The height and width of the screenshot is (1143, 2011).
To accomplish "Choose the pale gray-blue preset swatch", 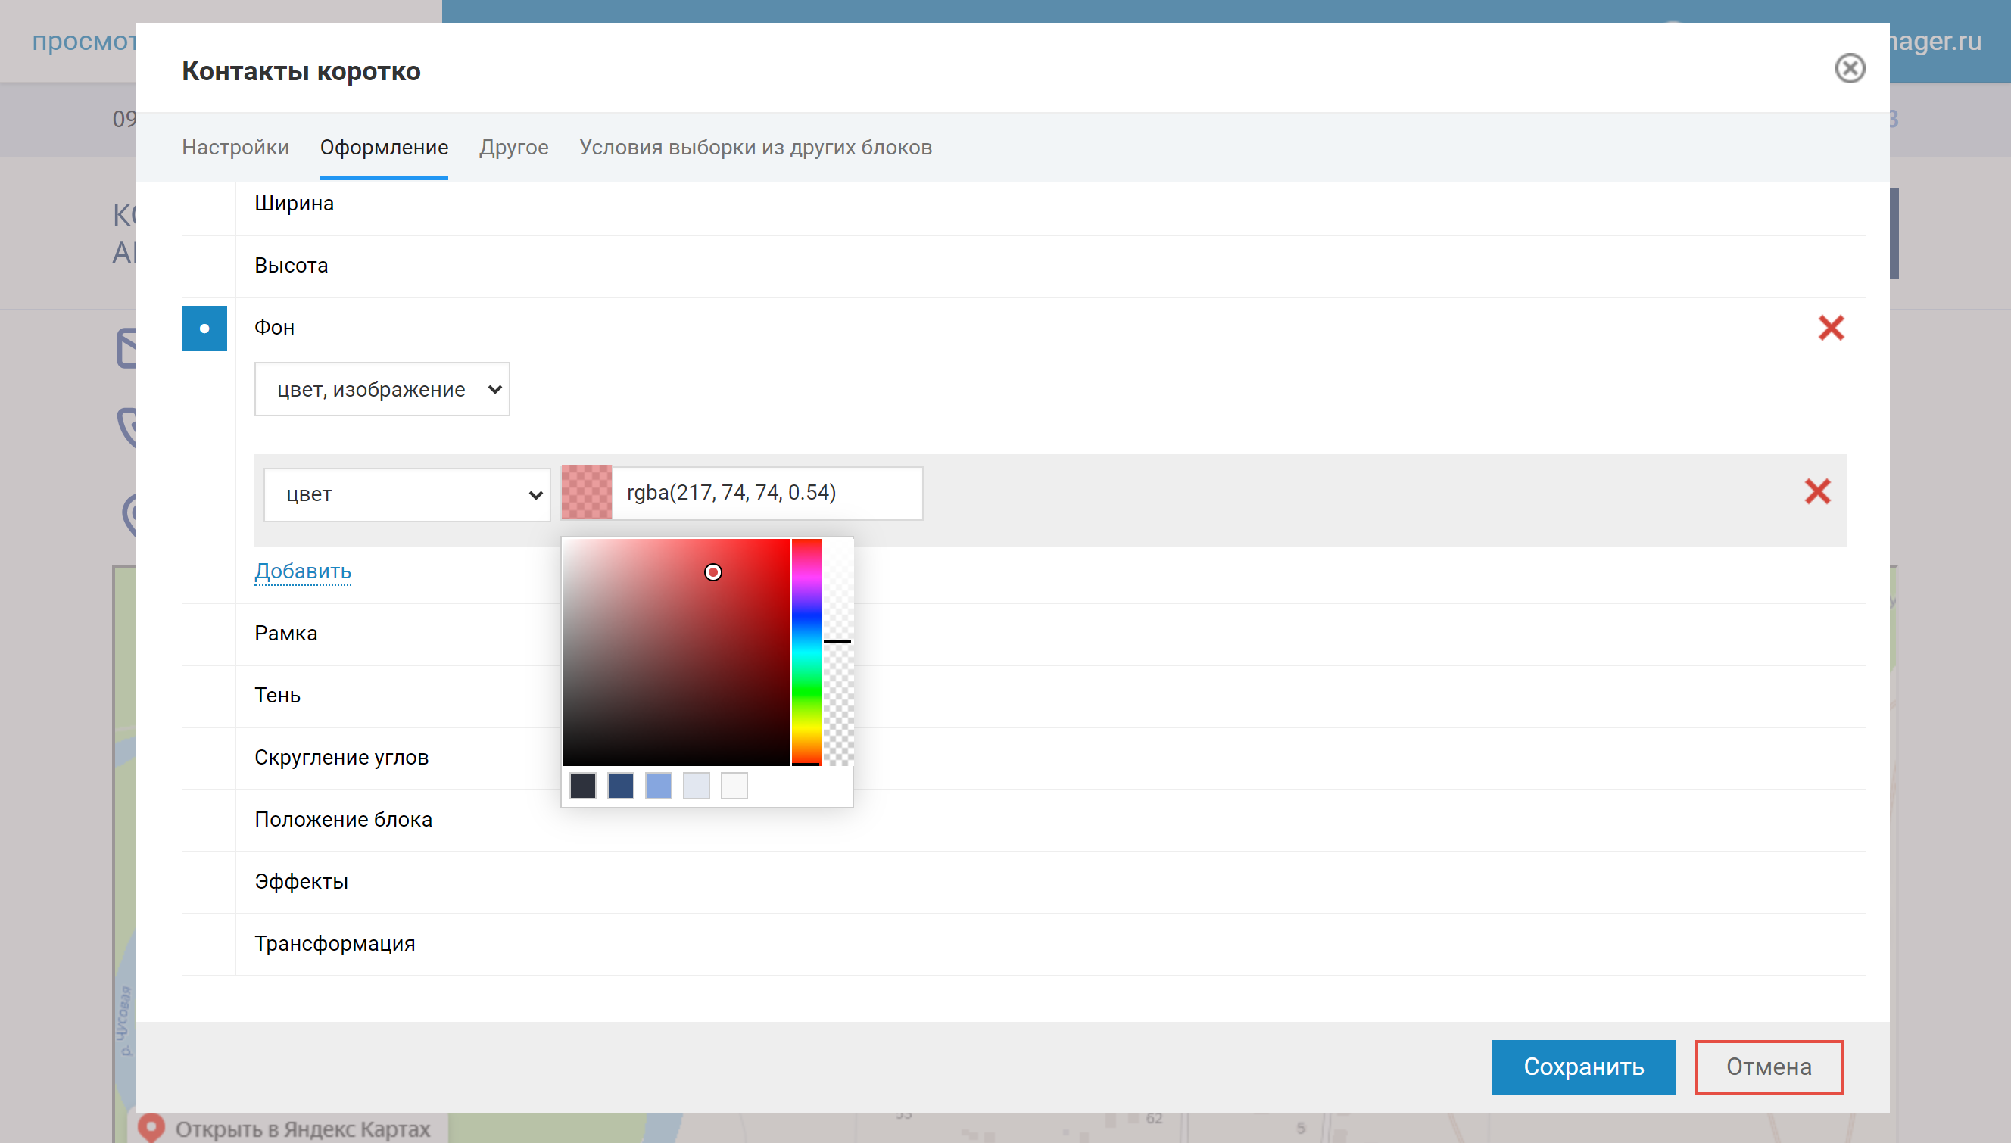I will coord(696,785).
